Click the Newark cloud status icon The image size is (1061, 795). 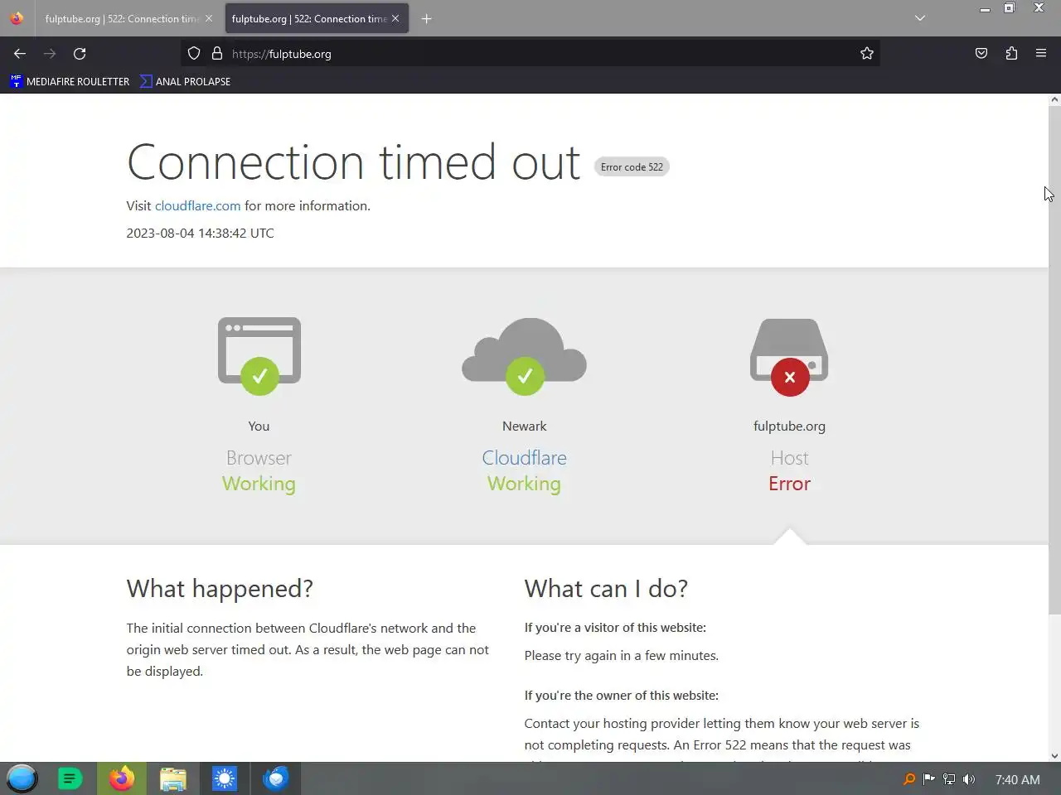[525, 356]
